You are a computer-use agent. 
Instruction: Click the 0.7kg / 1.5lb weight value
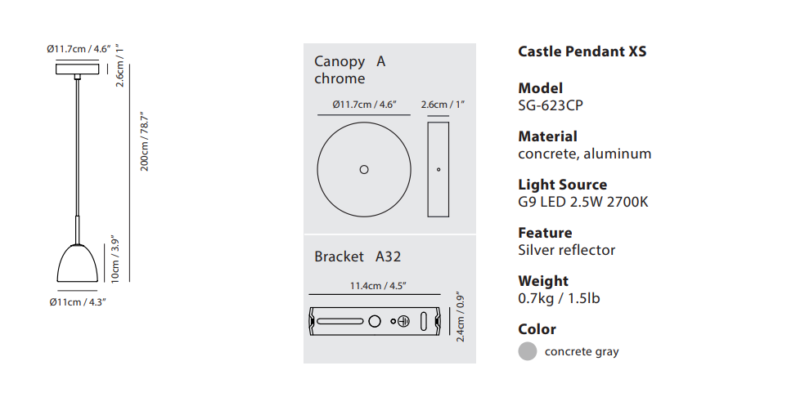click(560, 298)
